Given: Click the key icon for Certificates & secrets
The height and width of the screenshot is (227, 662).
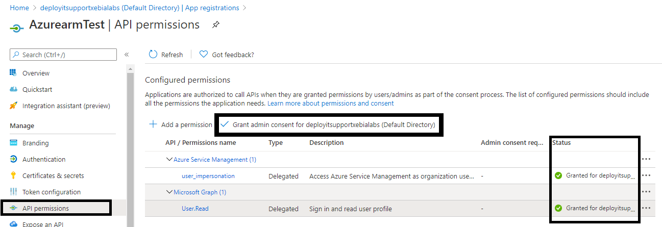Looking at the screenshot, I should (14, 175).
